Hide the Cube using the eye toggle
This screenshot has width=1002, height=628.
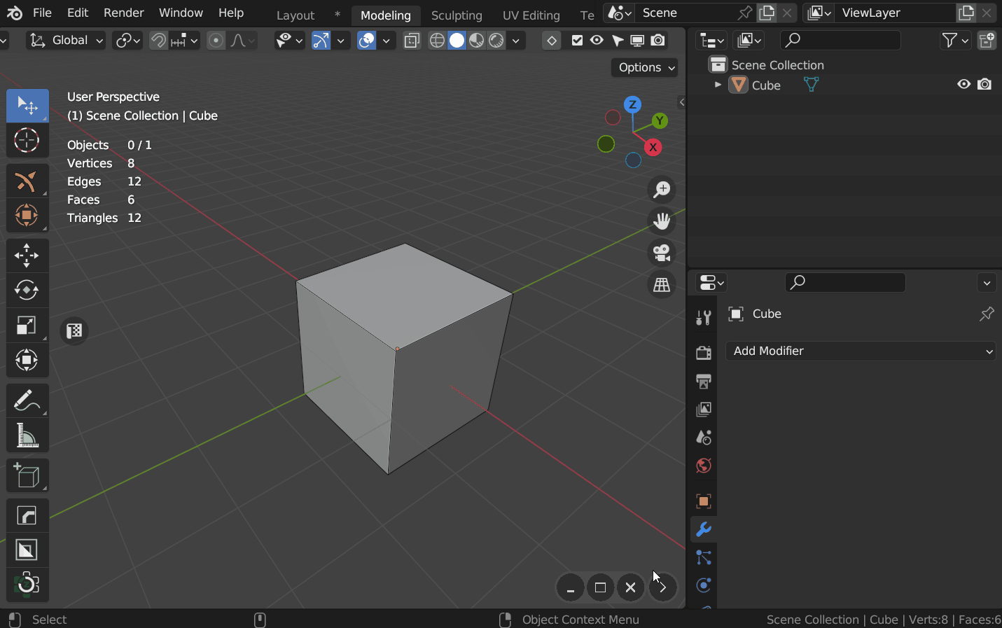click(x=963, y=84)
